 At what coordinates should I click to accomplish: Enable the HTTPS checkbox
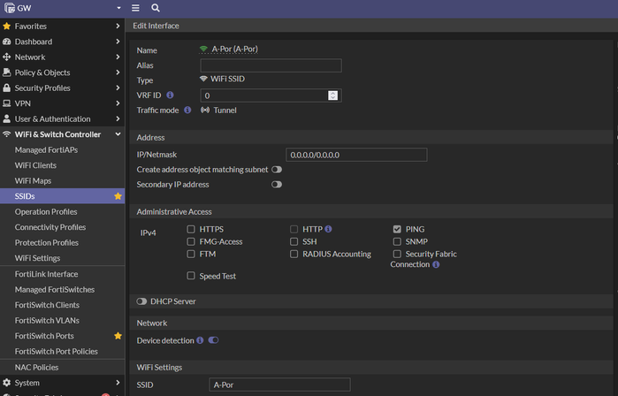(191, 229)
